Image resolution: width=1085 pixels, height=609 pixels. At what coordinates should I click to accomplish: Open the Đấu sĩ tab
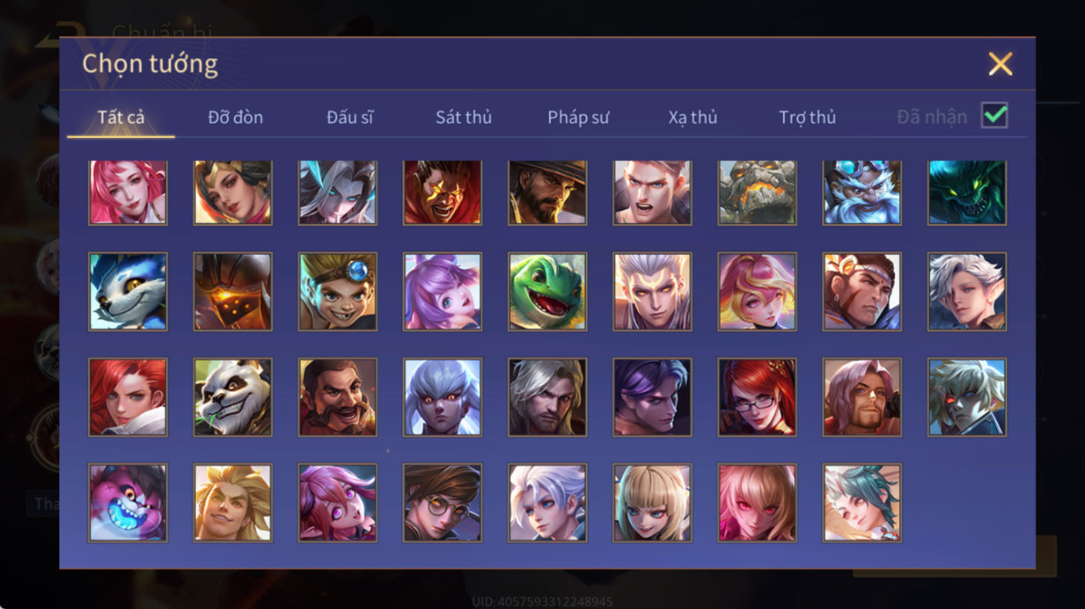pyautogui.click(x=350, y=117)
